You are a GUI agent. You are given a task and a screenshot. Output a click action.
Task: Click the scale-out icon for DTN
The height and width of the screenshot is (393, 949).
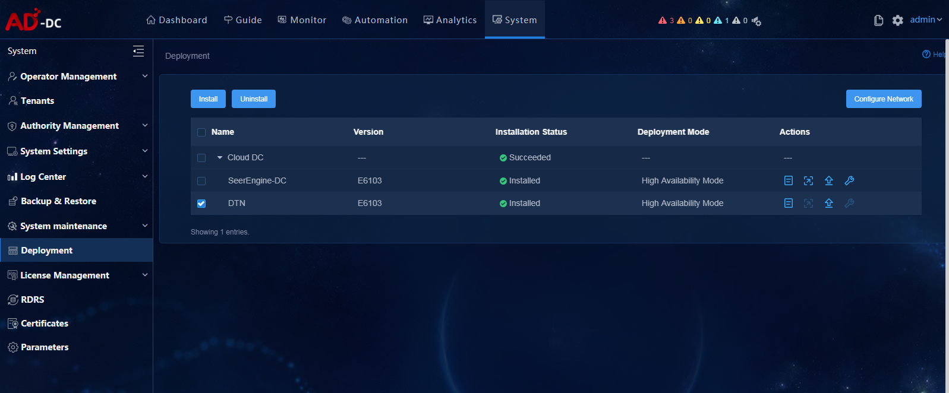point(809,203)
